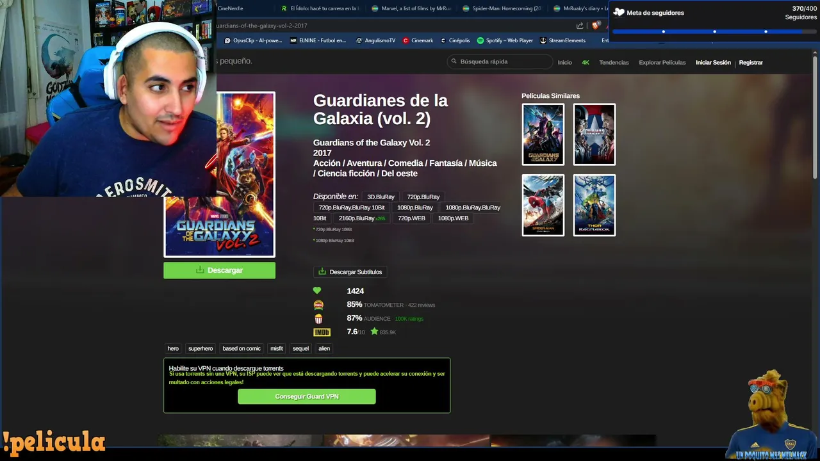Open Tendencias in the site menu
Image resolution: width=820 pixels, height=461 pixels.
point(614,62)
